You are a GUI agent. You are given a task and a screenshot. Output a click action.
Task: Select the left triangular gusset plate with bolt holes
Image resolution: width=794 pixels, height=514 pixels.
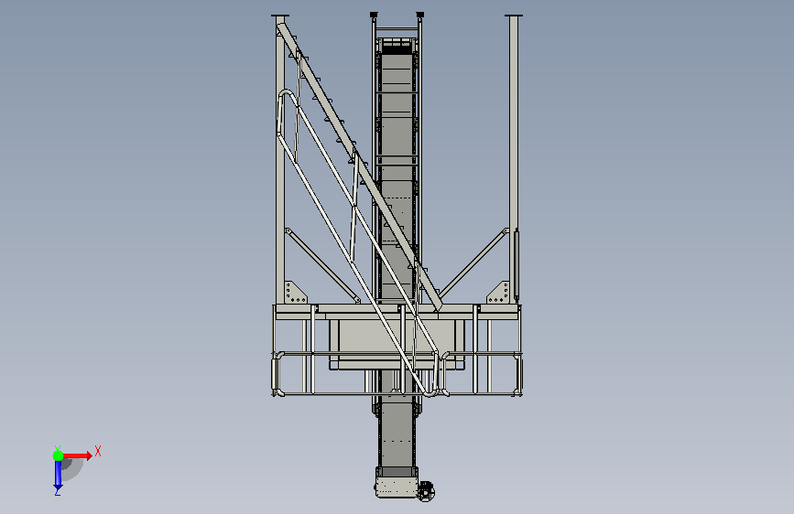295,293
